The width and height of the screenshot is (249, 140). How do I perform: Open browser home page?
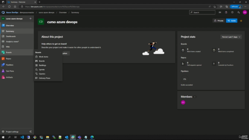pos(15,7)
